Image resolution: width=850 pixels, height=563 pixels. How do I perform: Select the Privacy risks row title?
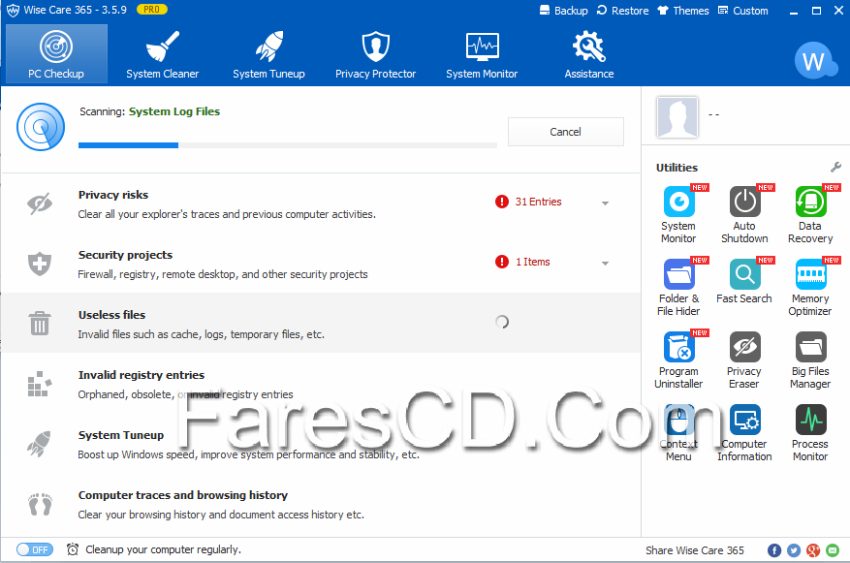(113, 195)
